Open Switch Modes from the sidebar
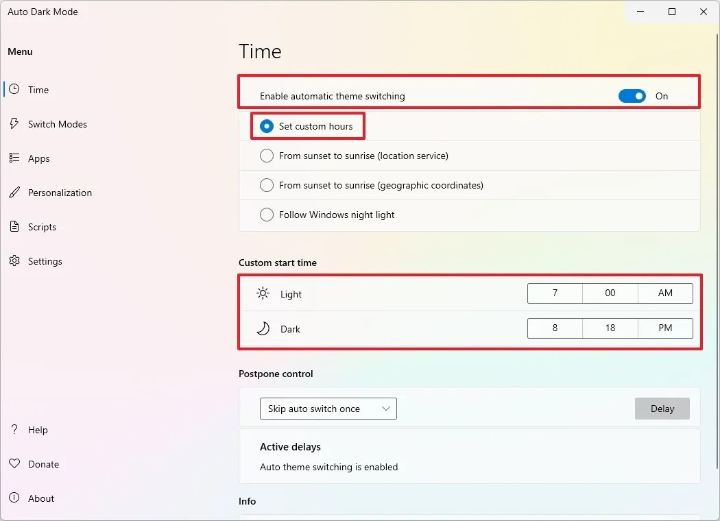The image size is (720, 521). click(14, 123)
